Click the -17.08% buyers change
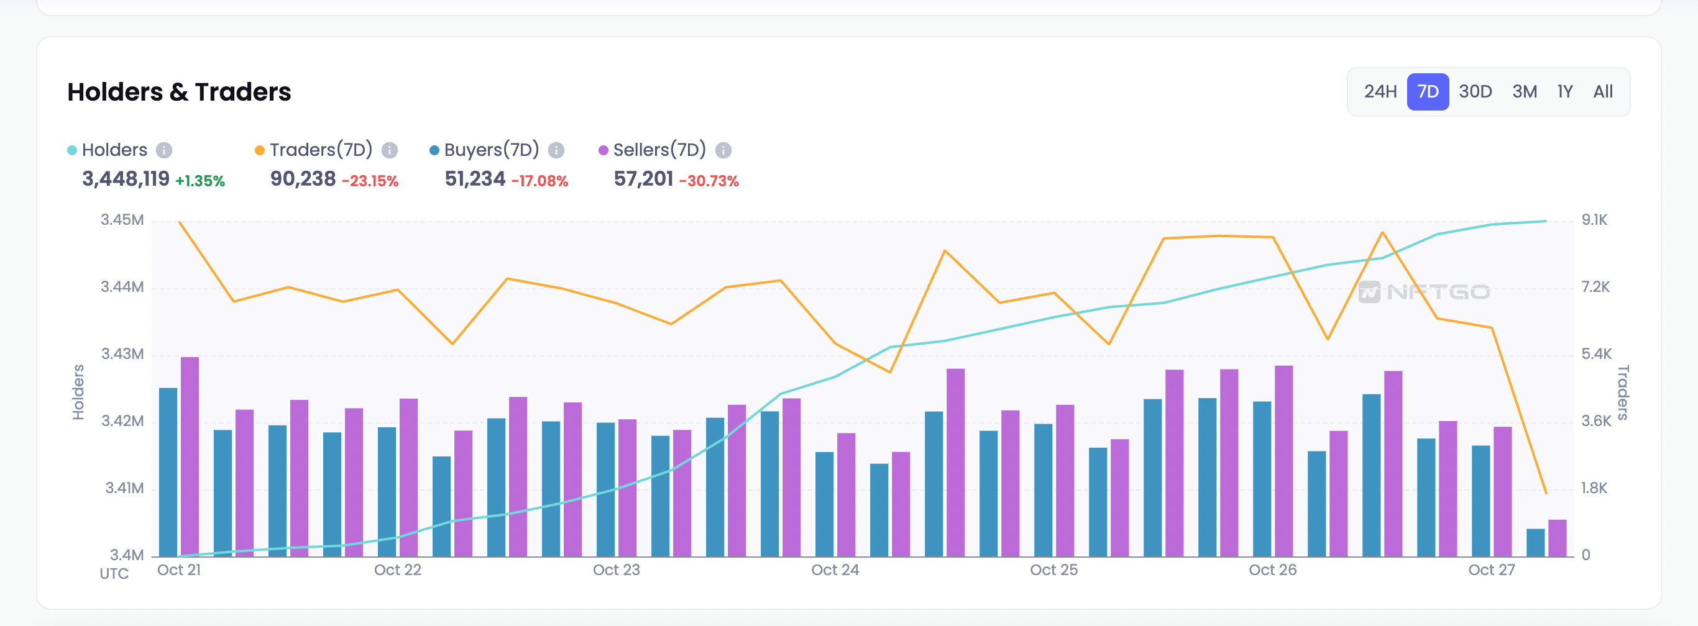Viewport: 1698px width, 626px height. 540,181
